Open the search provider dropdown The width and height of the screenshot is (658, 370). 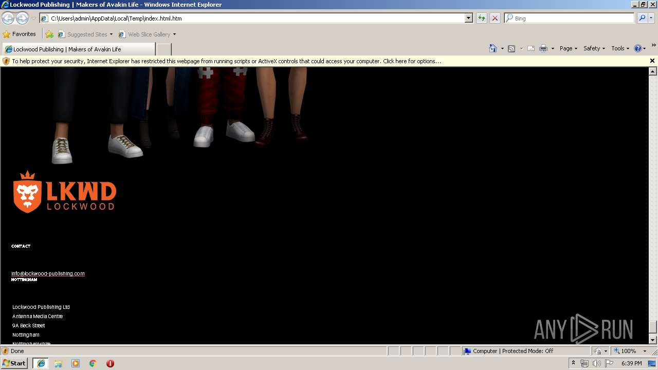tap(651, 18)
